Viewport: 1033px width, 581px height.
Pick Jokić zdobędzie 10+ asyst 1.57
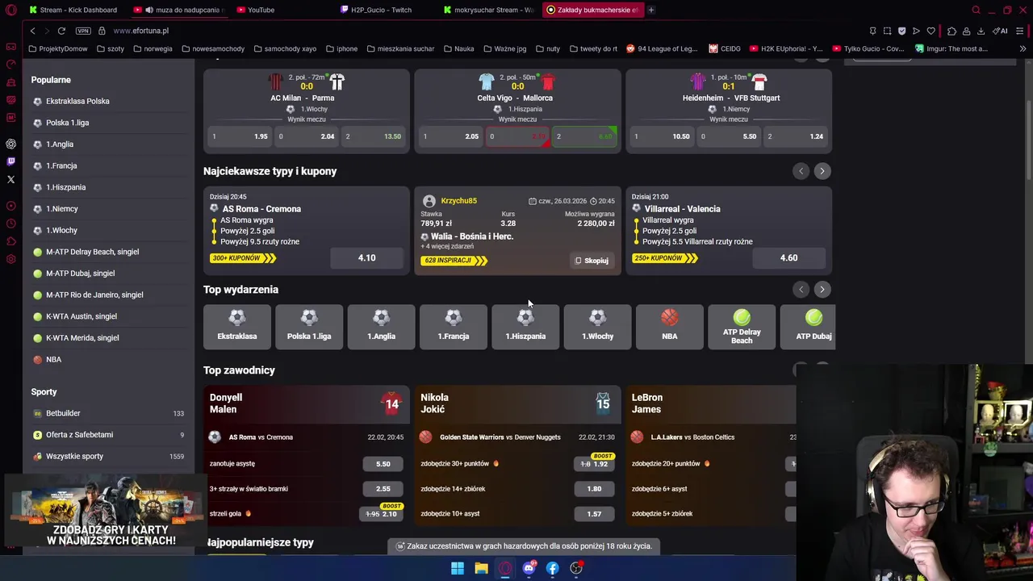pyautogui.click(x=594, y=514)
